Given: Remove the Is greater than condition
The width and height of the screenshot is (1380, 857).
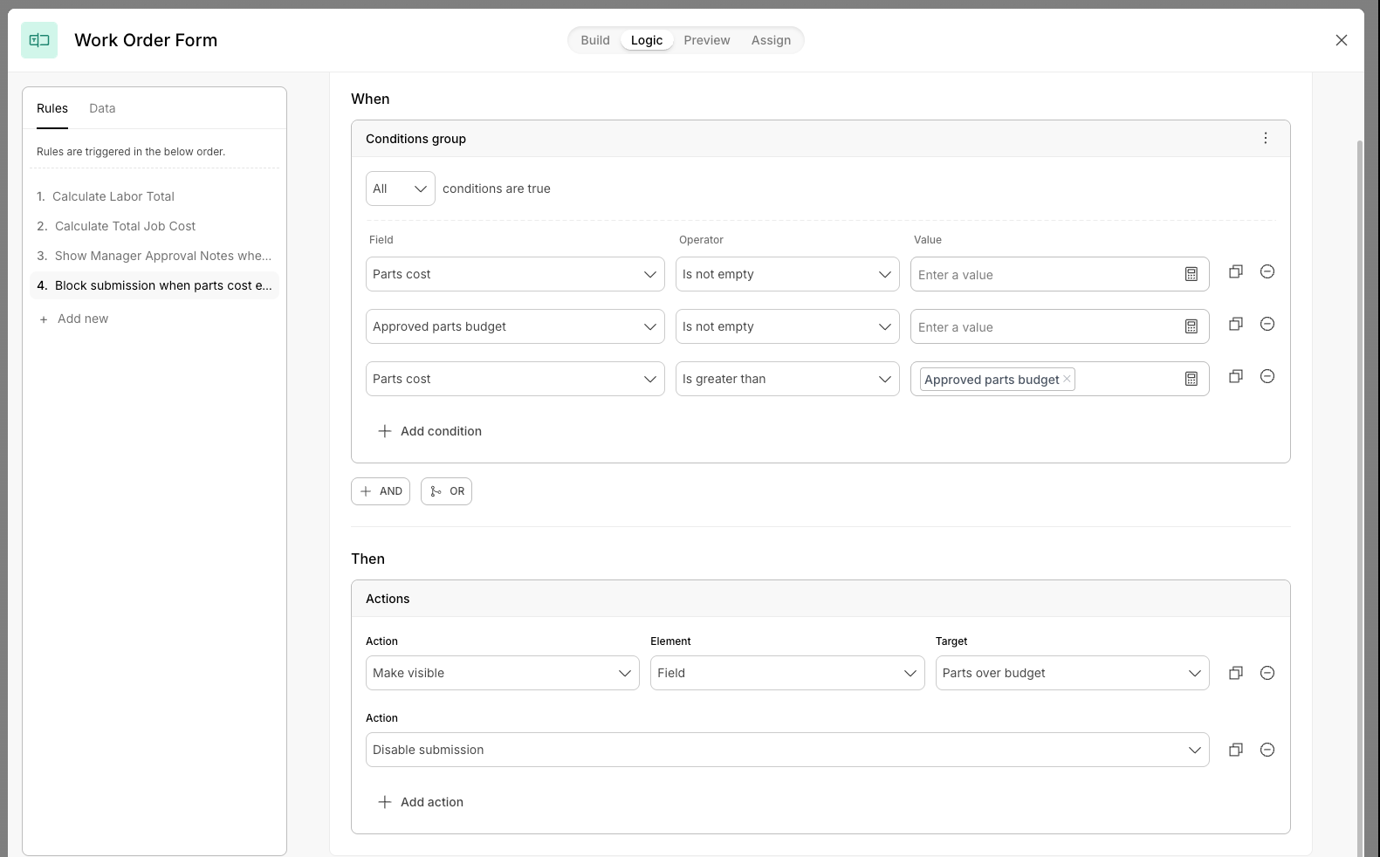Looking at the screenshot, I should 1267,376.
